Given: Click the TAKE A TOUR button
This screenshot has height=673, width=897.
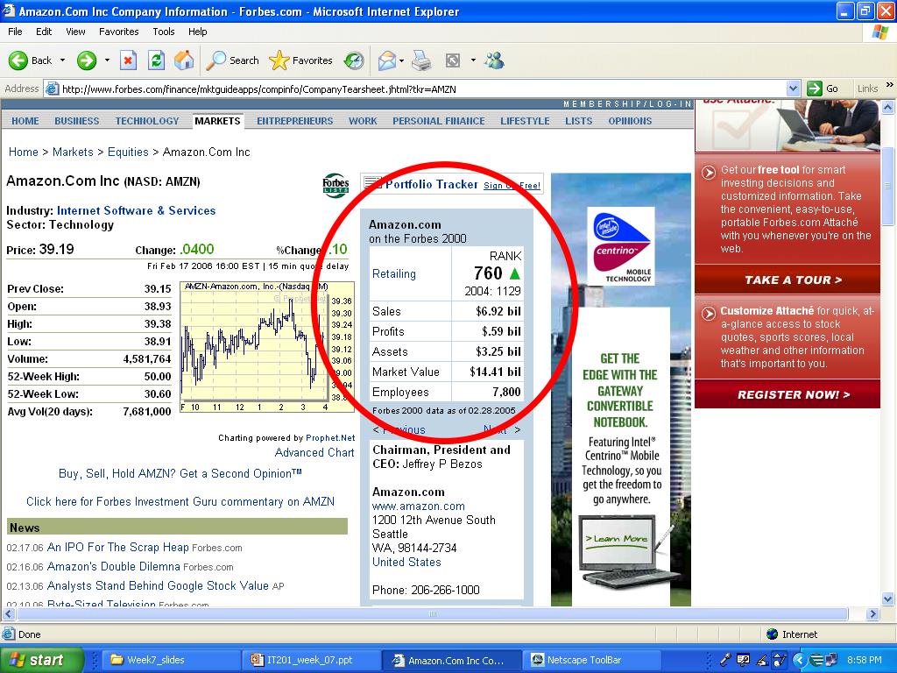Looking at the screenshot, I should 788,280.
